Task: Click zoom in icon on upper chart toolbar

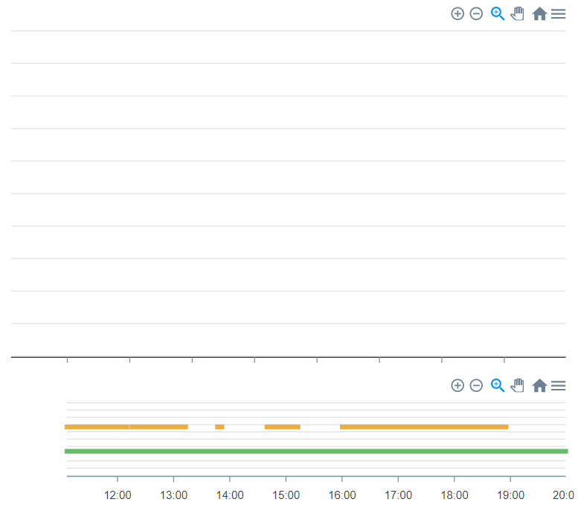Action: pos(457,14)
